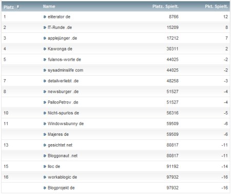Click the arrow icon before Majeres de

(45, 134)
